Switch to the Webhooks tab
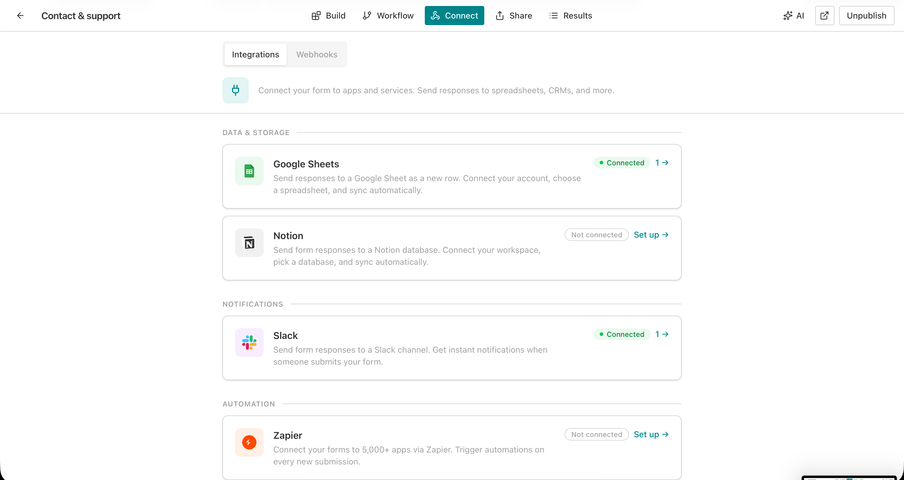Viewport: 904px width, 480px height. pyautogui.click(x=317, y=54)
